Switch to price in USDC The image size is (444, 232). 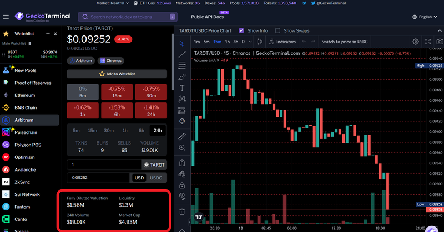pyautogui.click(x=344, y=42)
